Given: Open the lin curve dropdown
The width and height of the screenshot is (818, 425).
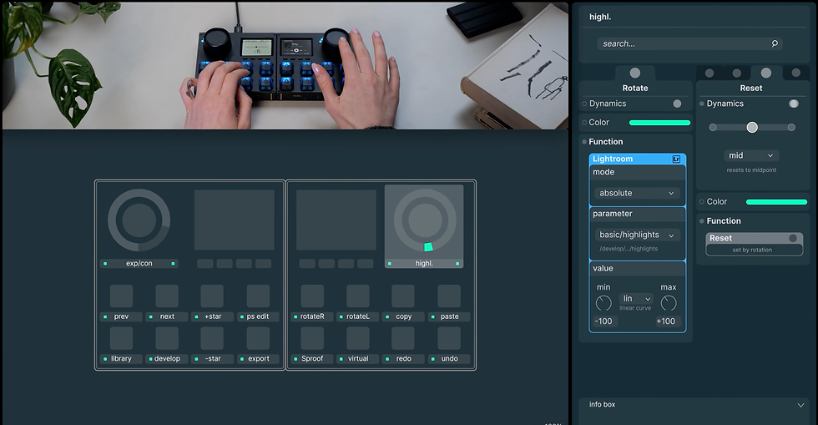Looking at the screenshot, I should pyautogui.click(x=636, y=299).
